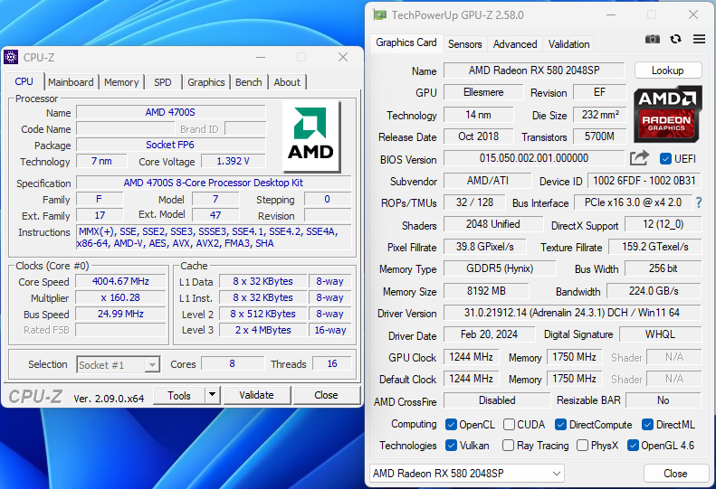Screen dimensions: 716x489
Task: Toggle the OpenGL 4.6 checkbox
Action: point(633,446)
